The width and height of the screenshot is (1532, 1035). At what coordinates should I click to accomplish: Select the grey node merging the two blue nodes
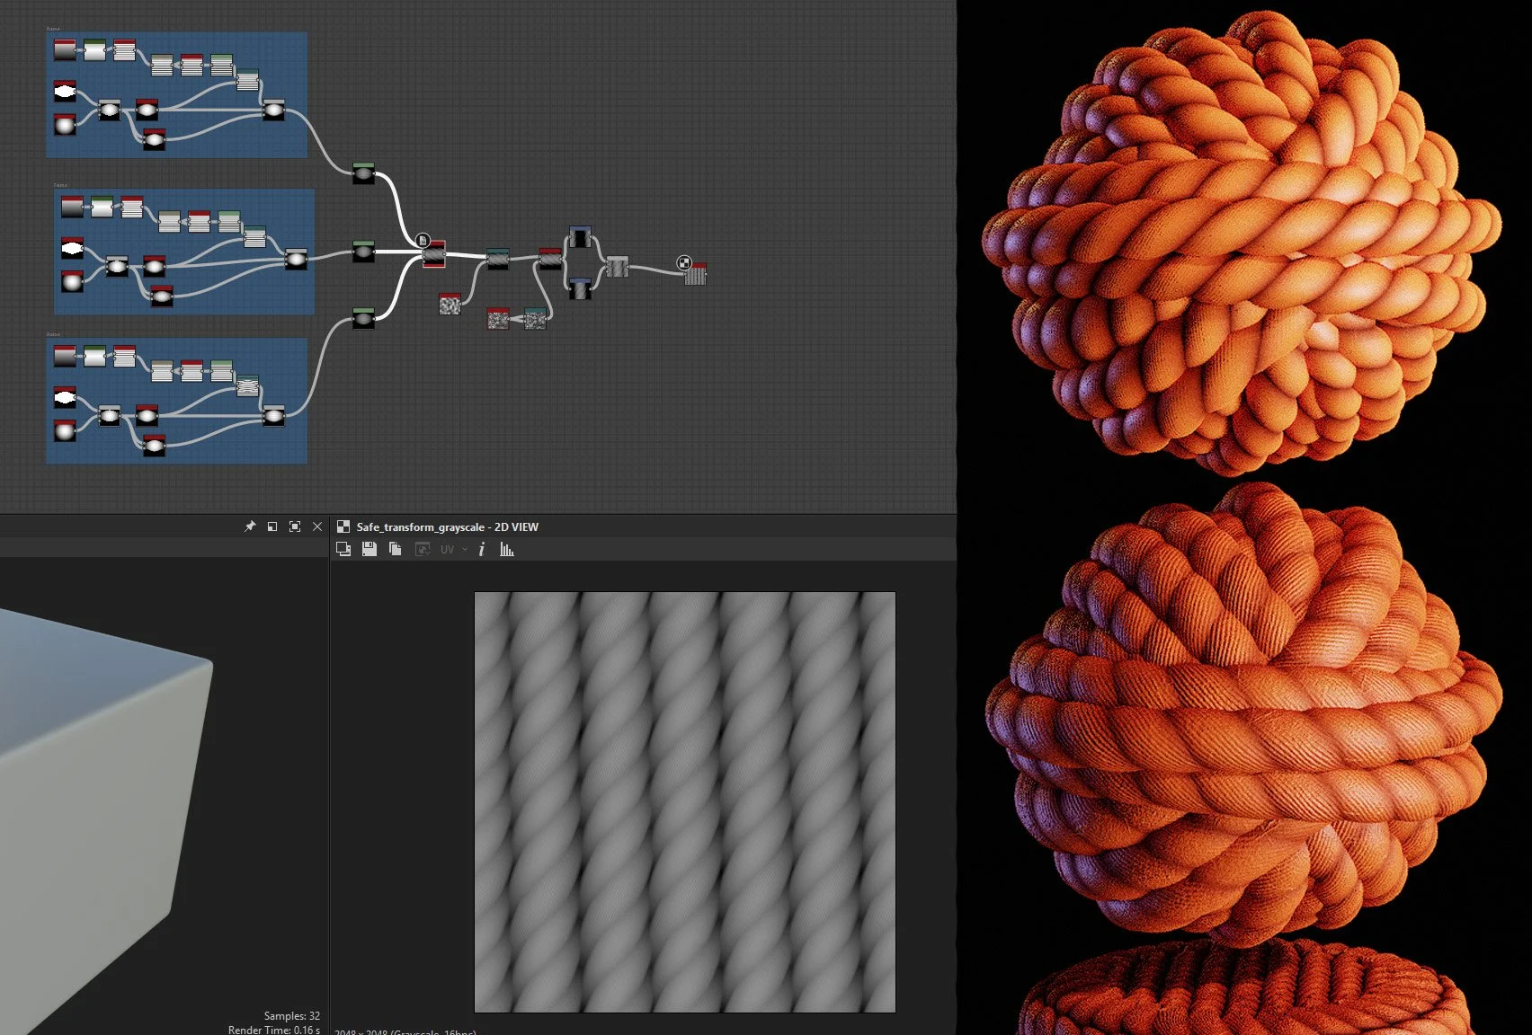point(617,266)
